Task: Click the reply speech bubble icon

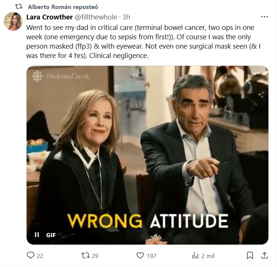Action: click(x=31, y=256)
